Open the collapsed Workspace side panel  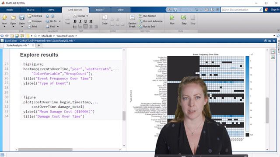tap(278, 47)
